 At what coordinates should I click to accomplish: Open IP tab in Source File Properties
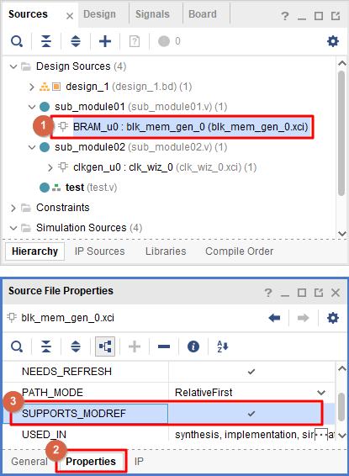[x=139, y=462]
